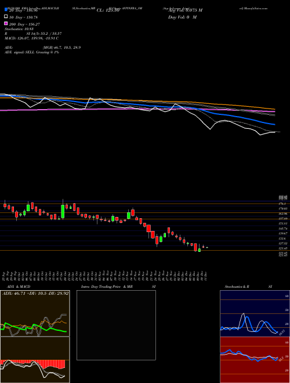Click the 'CL: 125.30' closing price label

click(108, 10)
